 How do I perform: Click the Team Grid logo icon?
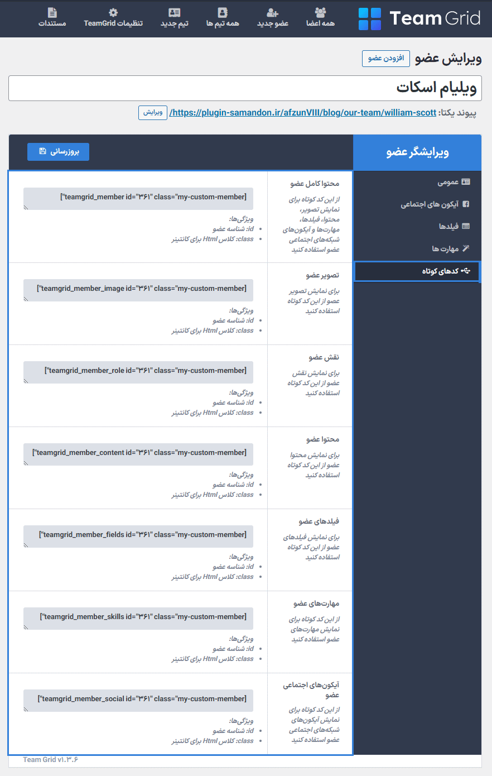(370, 19)
